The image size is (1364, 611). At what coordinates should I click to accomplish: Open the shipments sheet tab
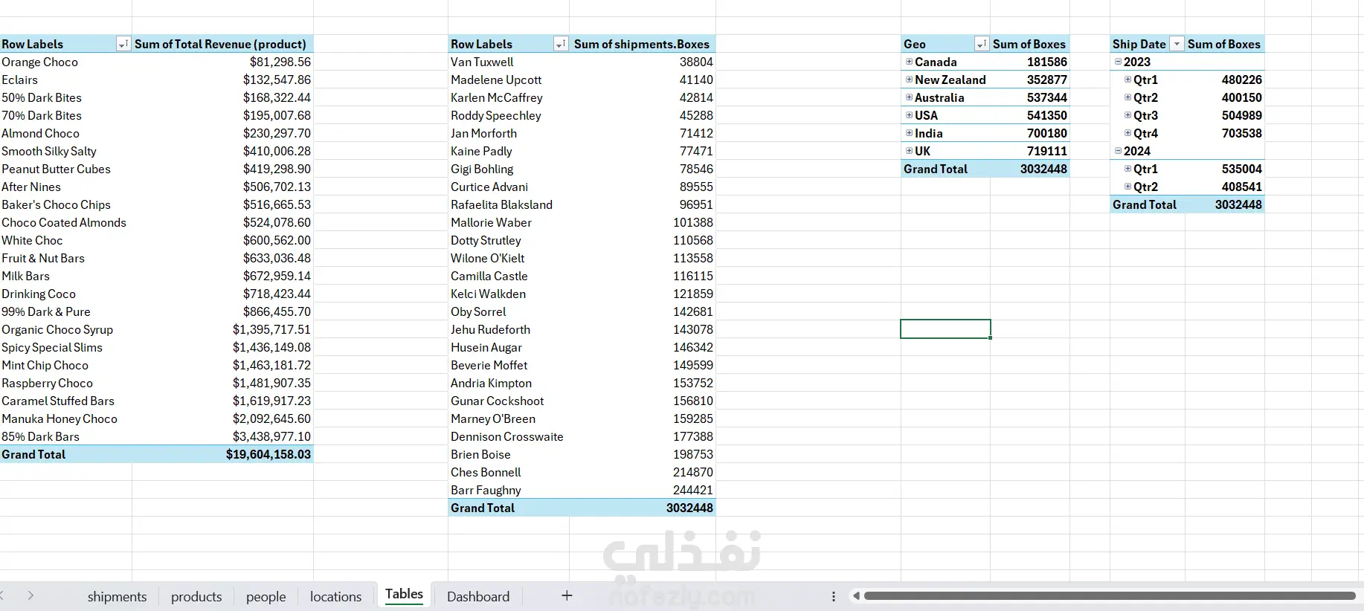tap(117, 596)
